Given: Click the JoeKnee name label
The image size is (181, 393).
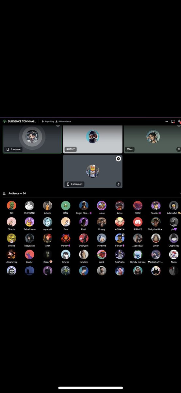Looking at the screenshot, I should (x=16, y=149).
